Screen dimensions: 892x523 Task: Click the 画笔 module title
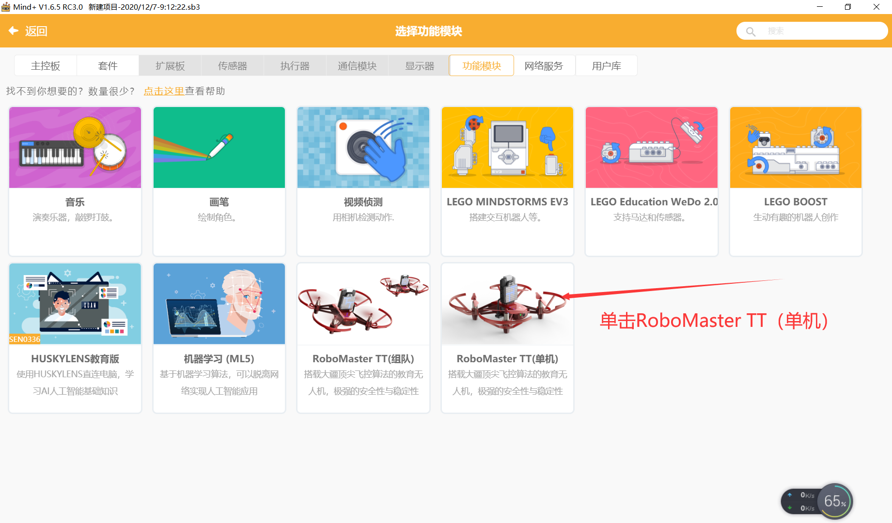[219, 202]
